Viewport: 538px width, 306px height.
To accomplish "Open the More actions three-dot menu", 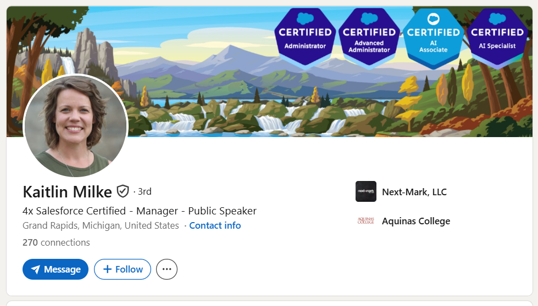I will tap(167, 269).
